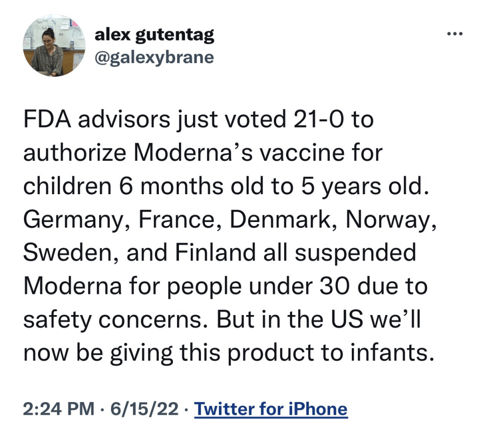Image resolution: width=481 pixels, height=434 pixels.
Task: Click the 6/15/22 date
Action: 144,408
